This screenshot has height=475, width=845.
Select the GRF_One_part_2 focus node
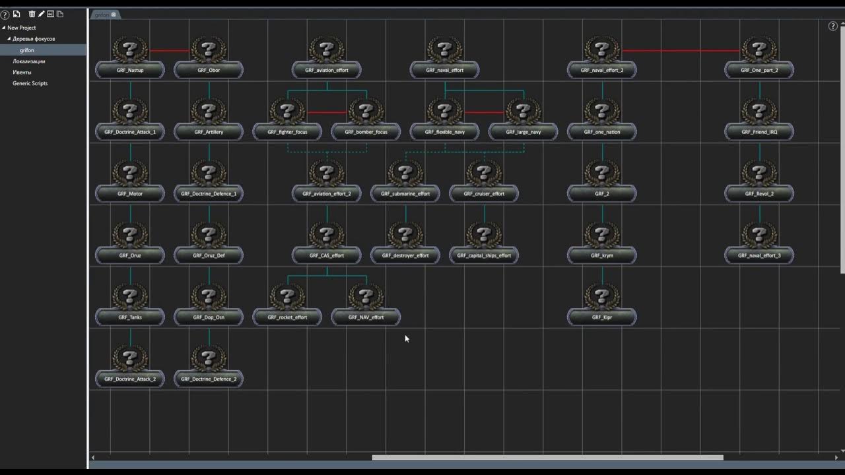coord(759,57)
